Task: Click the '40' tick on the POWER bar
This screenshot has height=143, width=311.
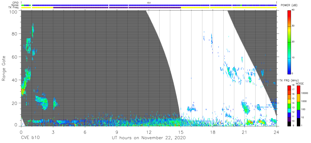Action: [x=293, y=10]
